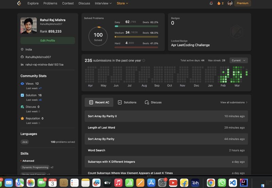272x188 pixels.
Task: Open the notifications bell
Action: (211, 3)
